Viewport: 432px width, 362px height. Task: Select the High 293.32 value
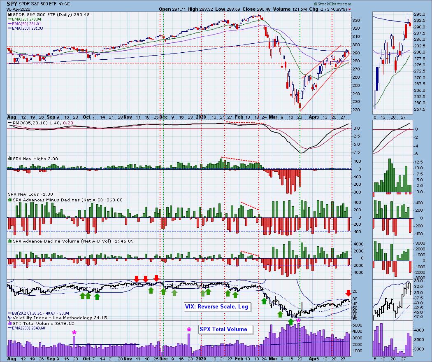pyautogui.click(x=200, y=9)
